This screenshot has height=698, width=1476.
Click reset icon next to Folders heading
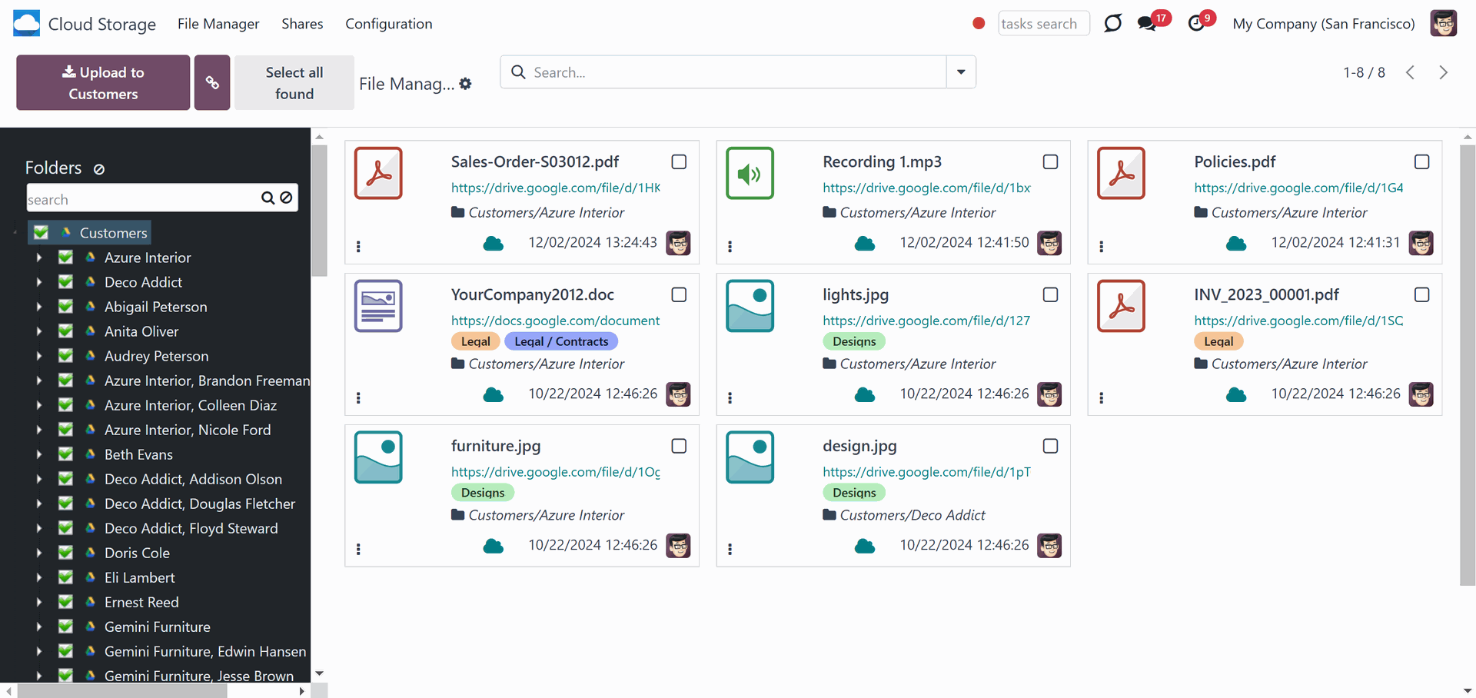[x=99, y=169]
